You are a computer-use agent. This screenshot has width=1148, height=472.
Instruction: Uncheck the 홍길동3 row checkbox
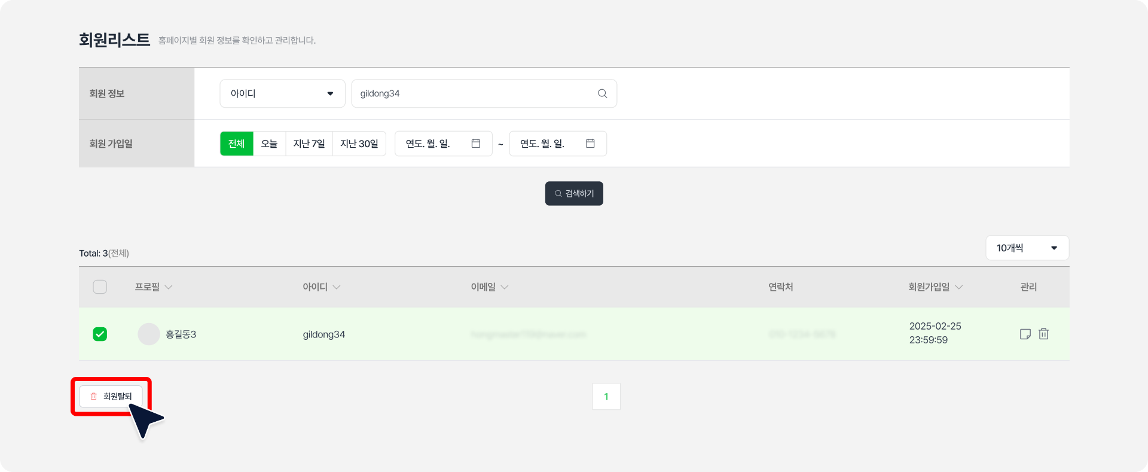[100, 334]
